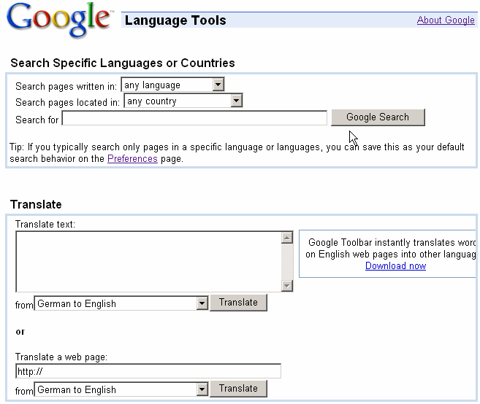Click Translate button next to text language dropdown
Viewport: 480px width, 404px height.
pyautogui.click(x=238, y=303)
